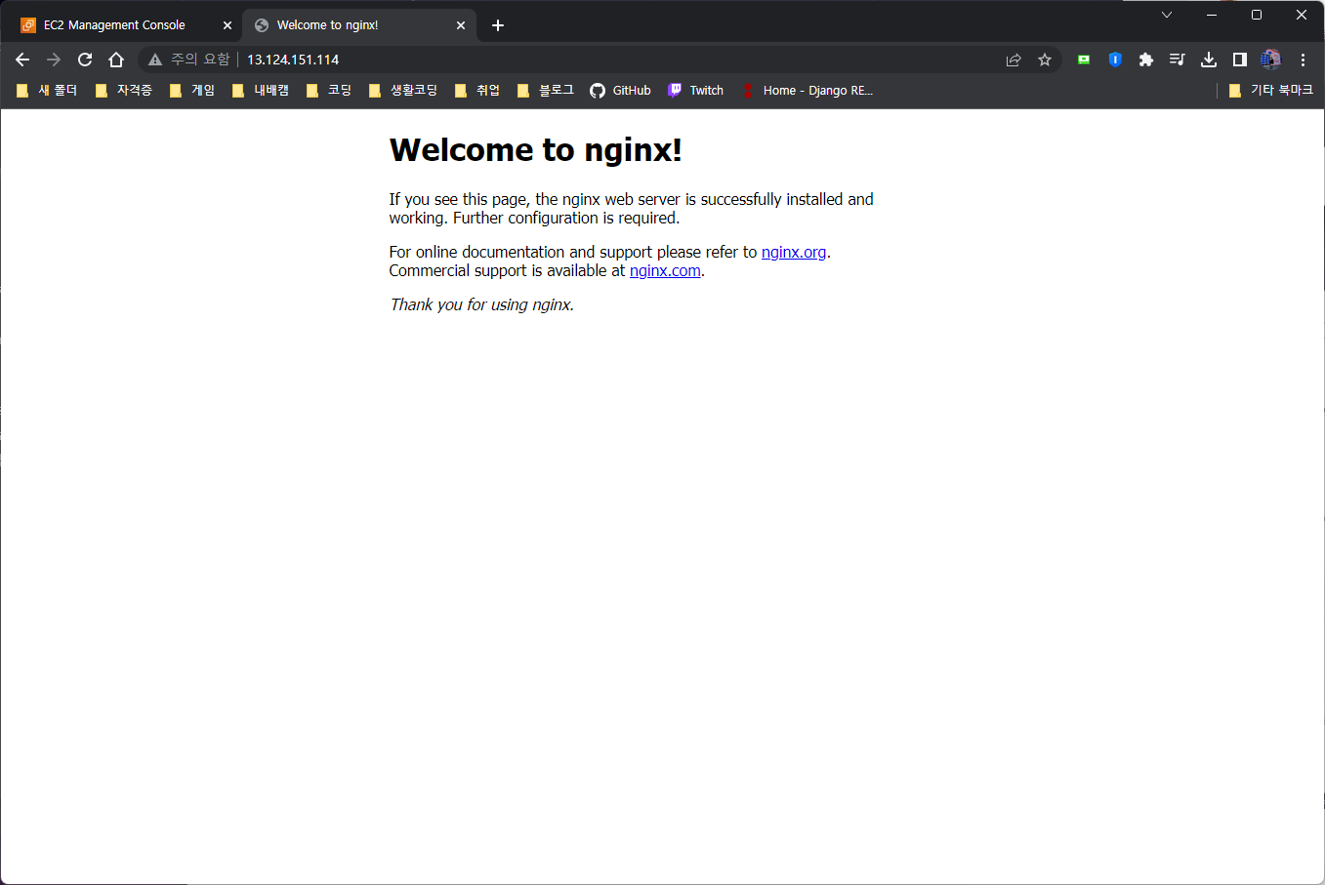Open the media controls icon
Image resolution: width=1325 pixels, height=885 pixels.
point(1178,60)
